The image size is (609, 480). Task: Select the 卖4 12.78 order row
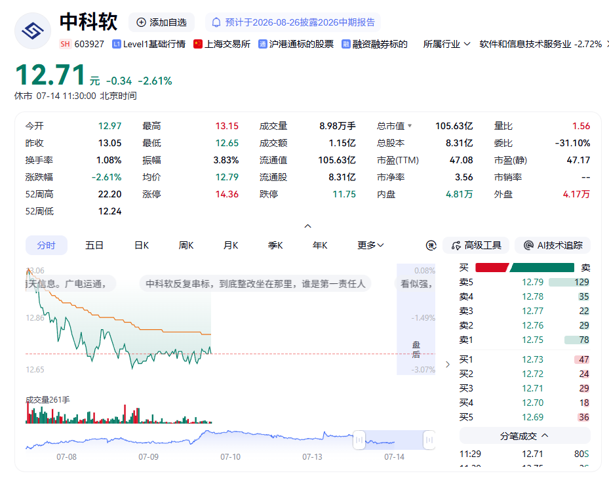tap(524, 296)
